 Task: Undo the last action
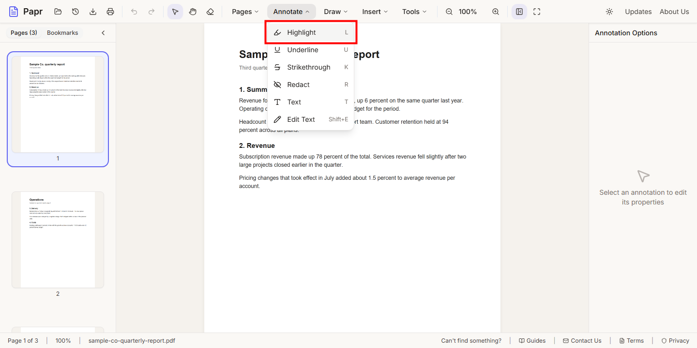coord(134,12)
